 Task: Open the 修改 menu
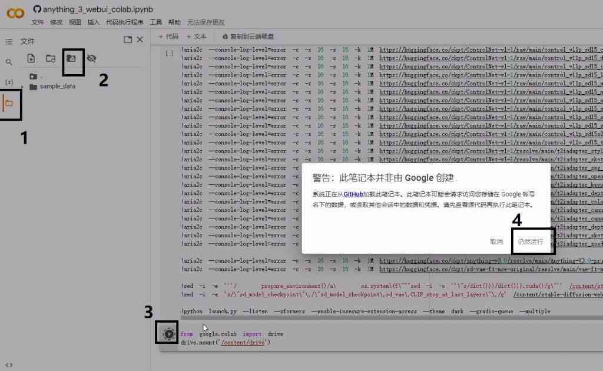pos(56,22)
